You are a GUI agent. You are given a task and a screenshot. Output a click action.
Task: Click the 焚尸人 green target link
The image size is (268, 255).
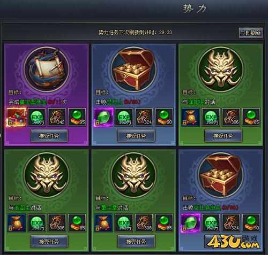(x=115, y=102)
